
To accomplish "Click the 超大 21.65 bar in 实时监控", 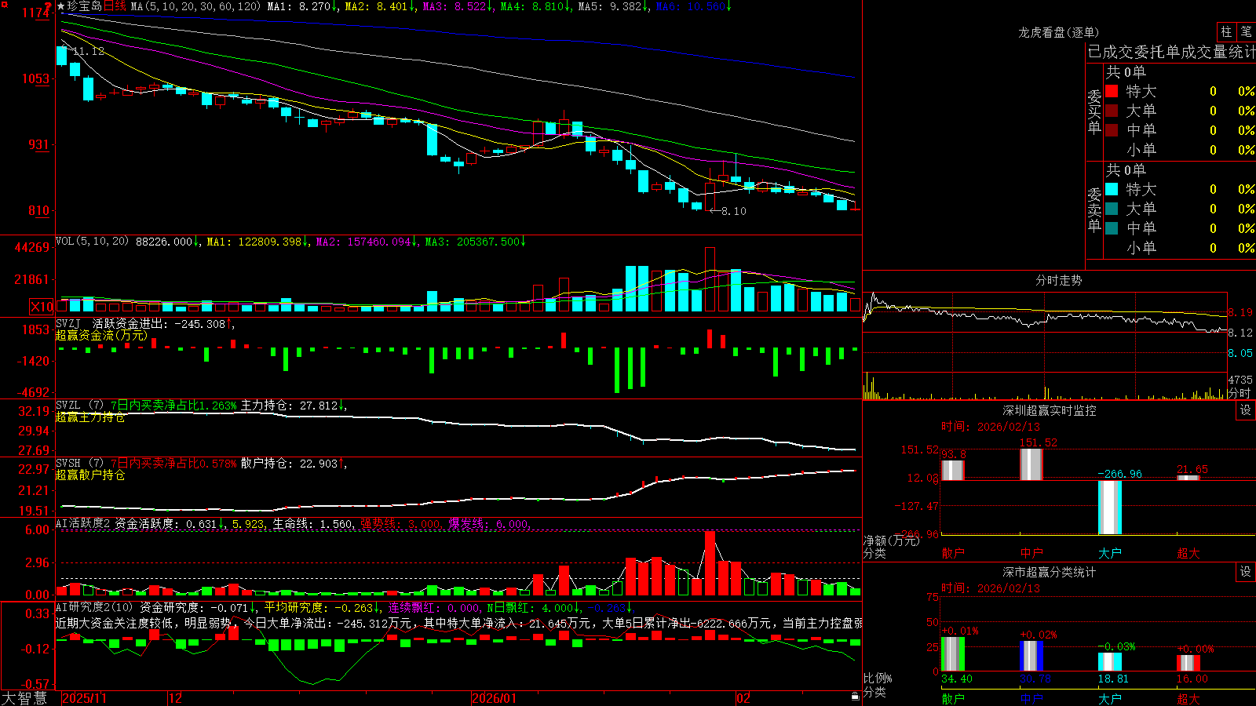I will click(x=1188, y=478).
